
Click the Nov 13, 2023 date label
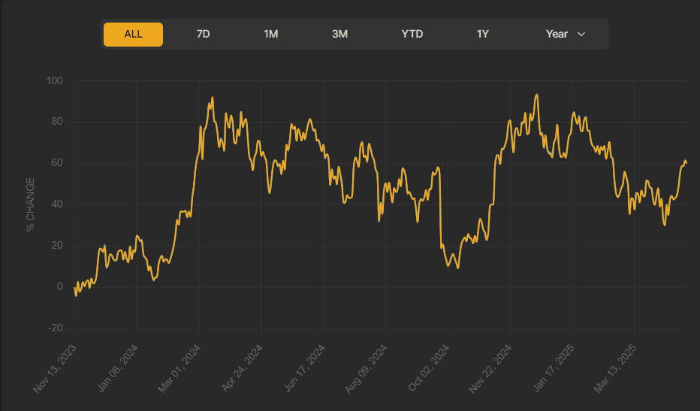click(x=56, y=368)
